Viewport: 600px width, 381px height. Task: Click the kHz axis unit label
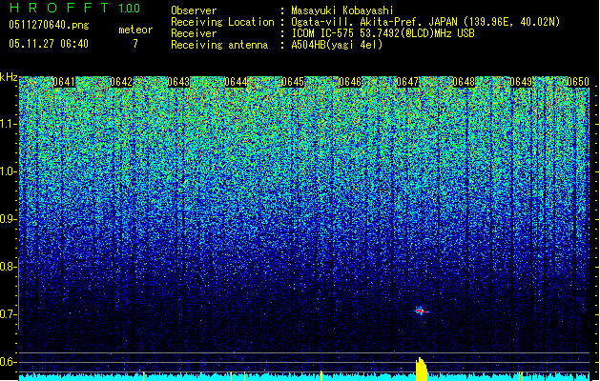[x=9, y=77]
